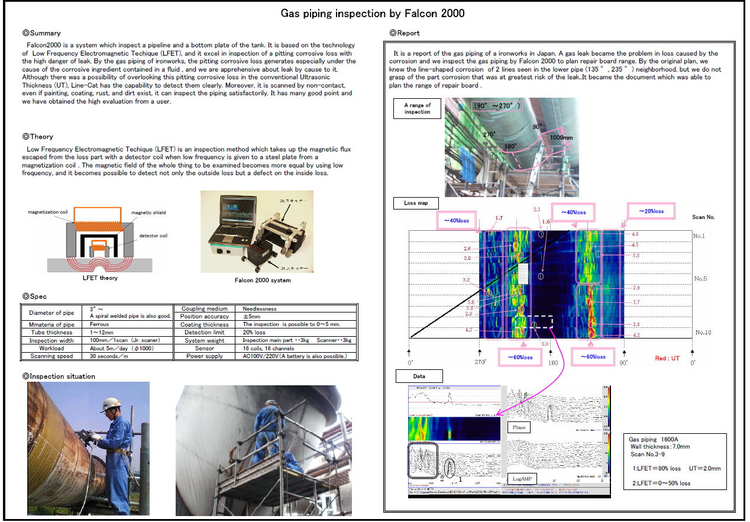Click the "Sensor" table cell

(204, 349)
